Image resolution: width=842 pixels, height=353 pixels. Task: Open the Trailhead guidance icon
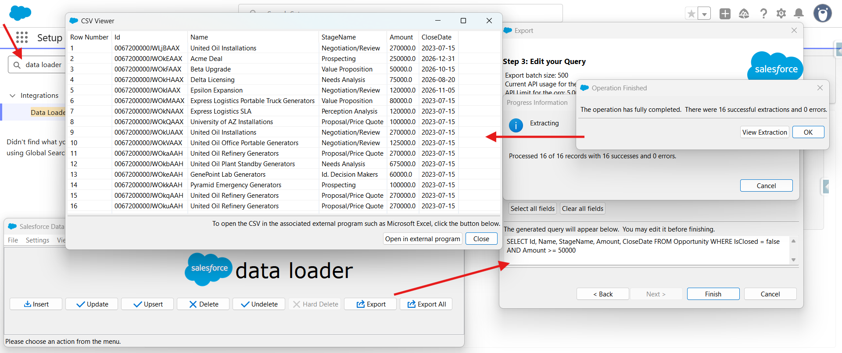(x=744, y=14)
